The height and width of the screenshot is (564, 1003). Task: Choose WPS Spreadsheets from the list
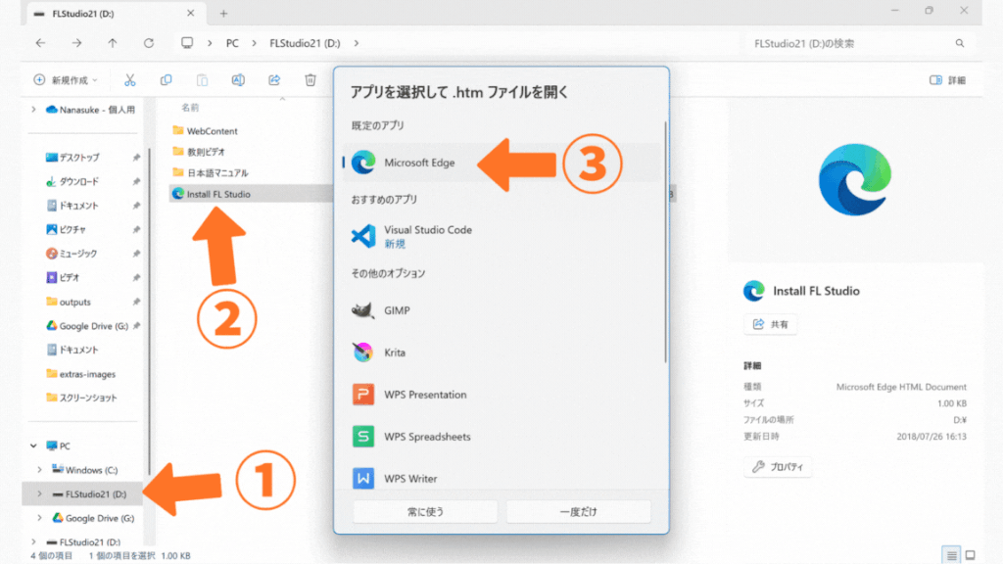pyautogui.click(x=501, y=437)
